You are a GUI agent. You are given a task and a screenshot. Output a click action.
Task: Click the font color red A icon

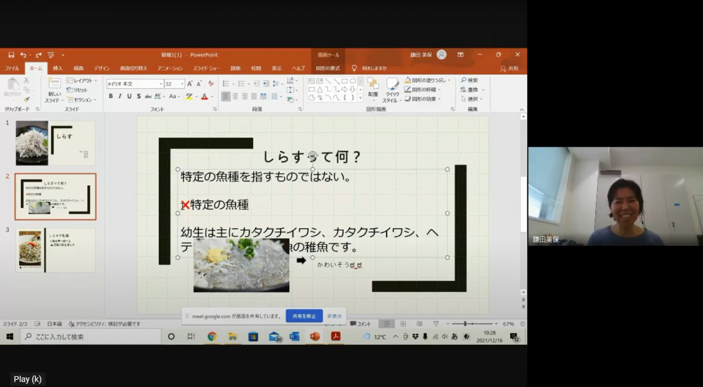(x=204, y=97)
